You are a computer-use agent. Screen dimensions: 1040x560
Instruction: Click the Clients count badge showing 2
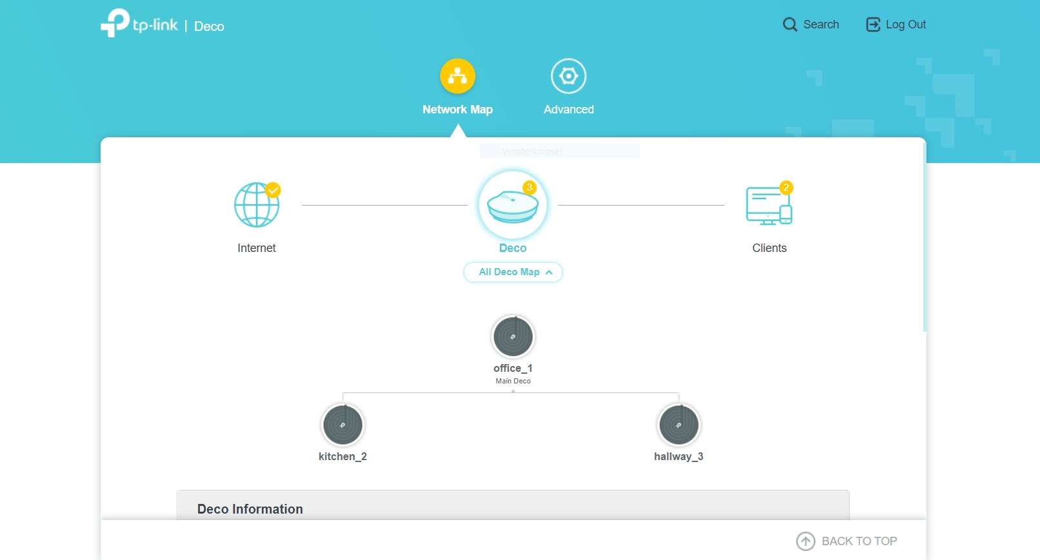click(786, 188)
